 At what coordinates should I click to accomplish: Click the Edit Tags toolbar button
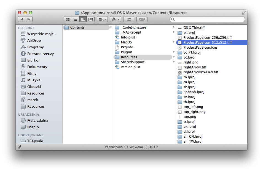[142, 19]
